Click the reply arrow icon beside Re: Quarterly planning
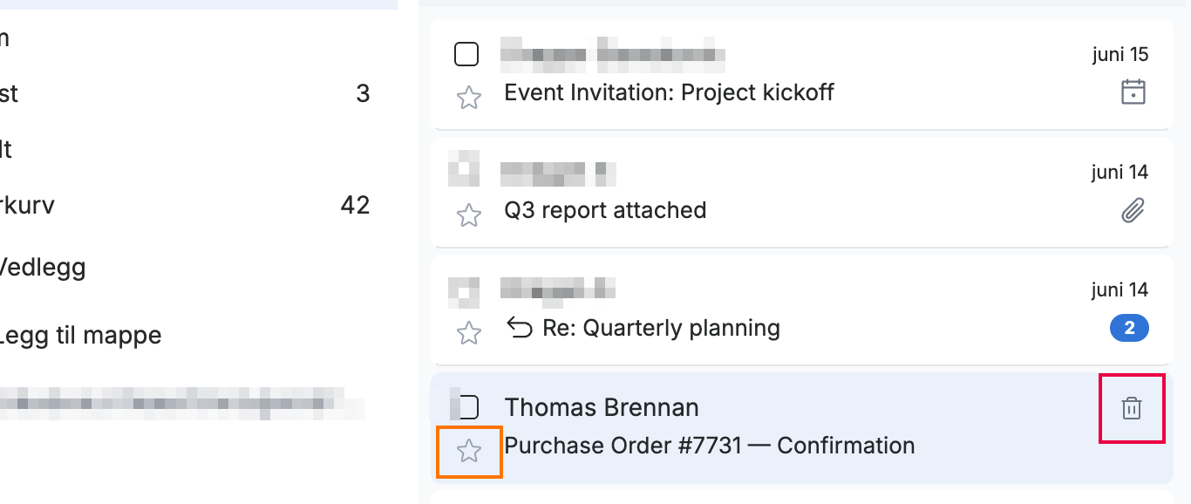Screen dimensions: 1191x504 click(x=520, y=329)
